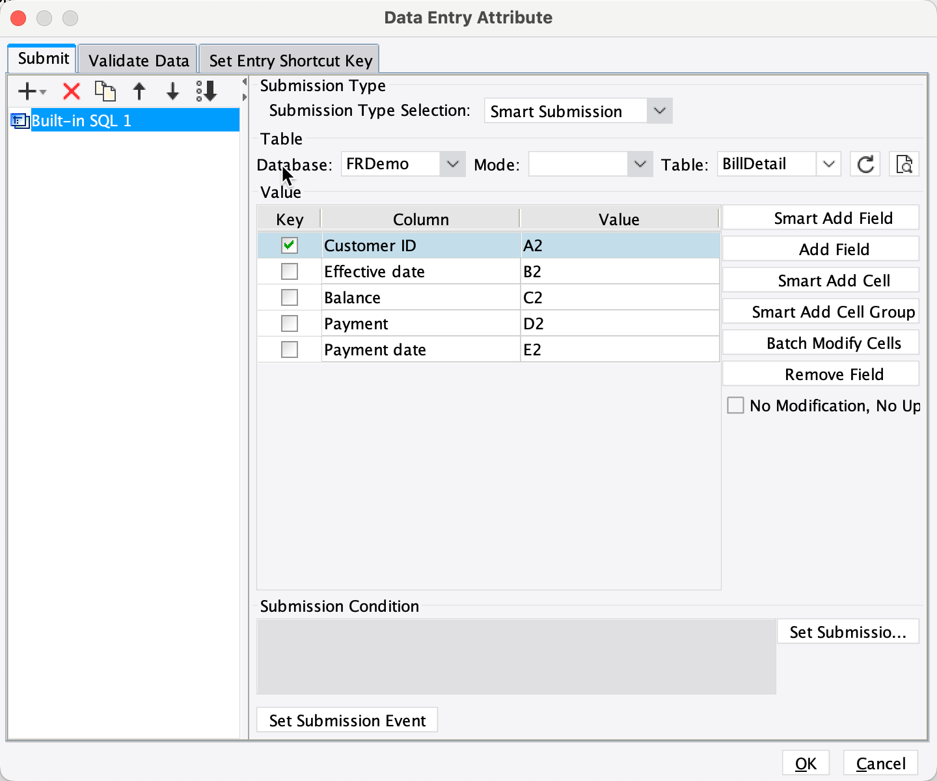Enable the key checkbox for Balance
This screenshot has height=781, width=937.
pos(289,297)
